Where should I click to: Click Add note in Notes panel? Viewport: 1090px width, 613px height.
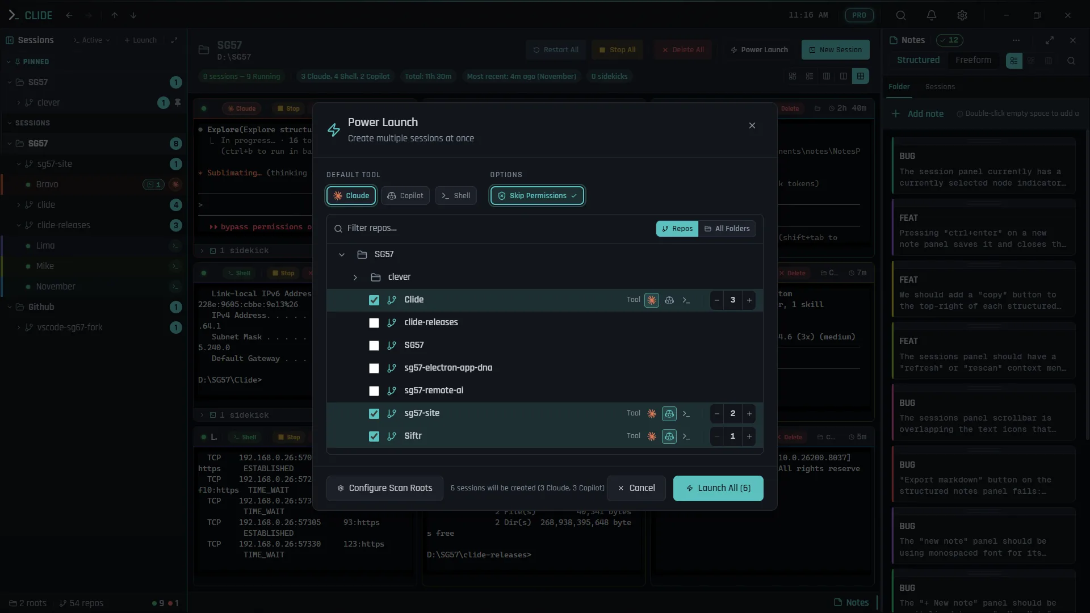coord(918,114)
